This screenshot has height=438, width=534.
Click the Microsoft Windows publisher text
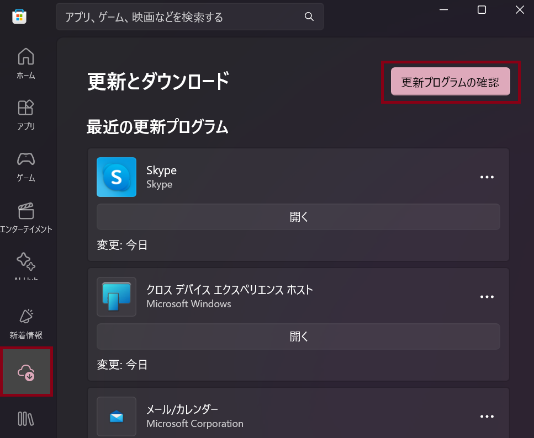(x=189, y=304)
